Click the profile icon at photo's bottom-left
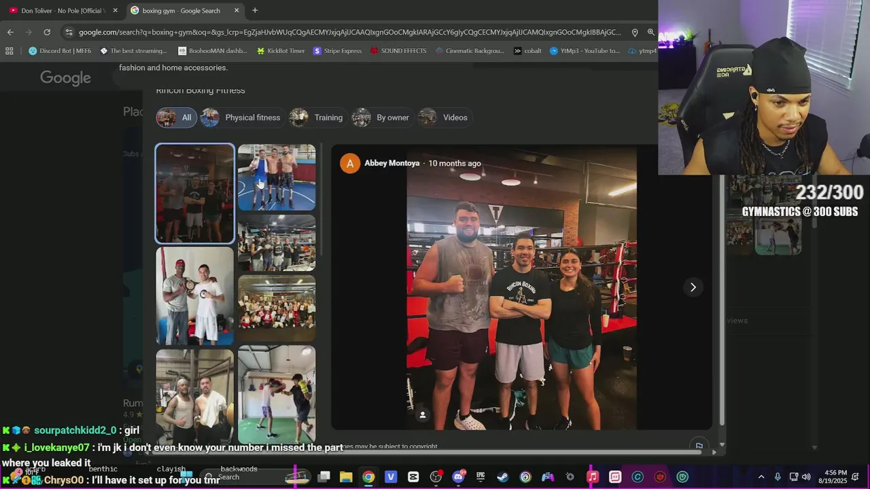The width and height of the screenshot is (870, 489). tap(423, 415)
